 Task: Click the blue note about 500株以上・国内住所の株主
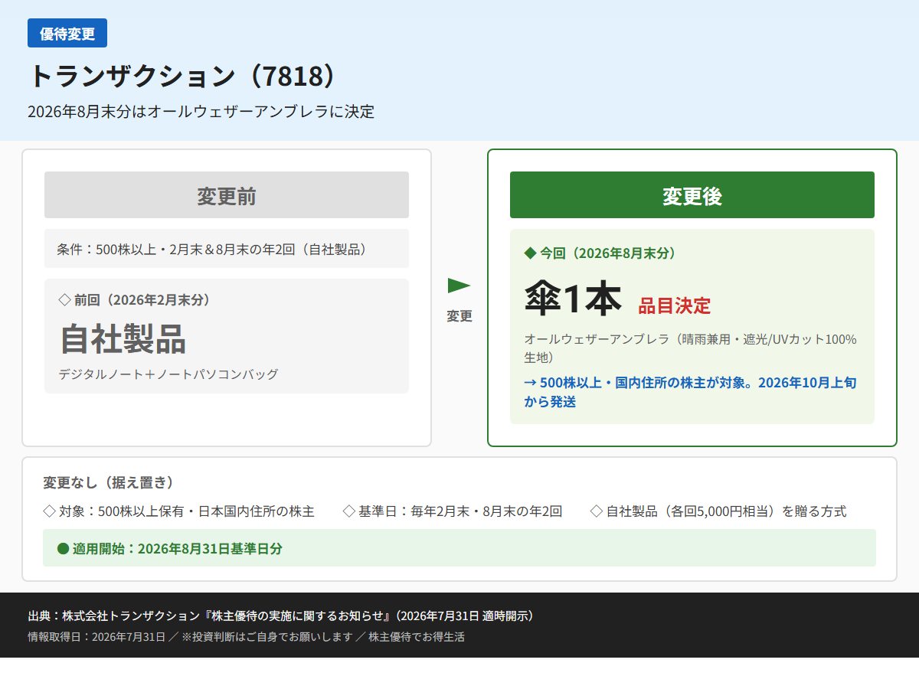[691, 391]
